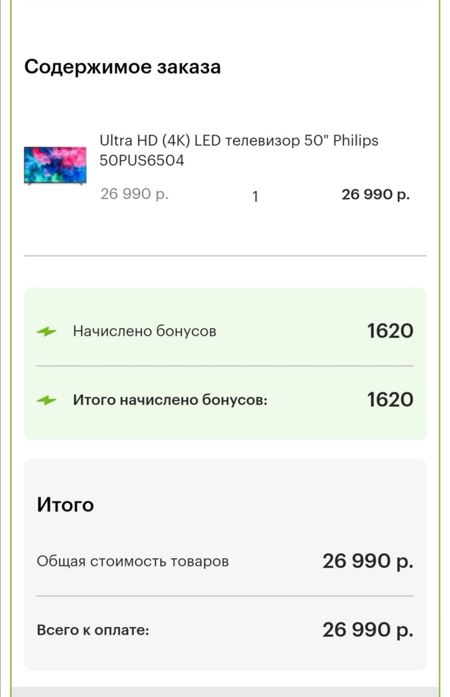Click the 1620 value next to Начислено бонусов
Screen dimensions: 450x697
(x=390, y=331)
